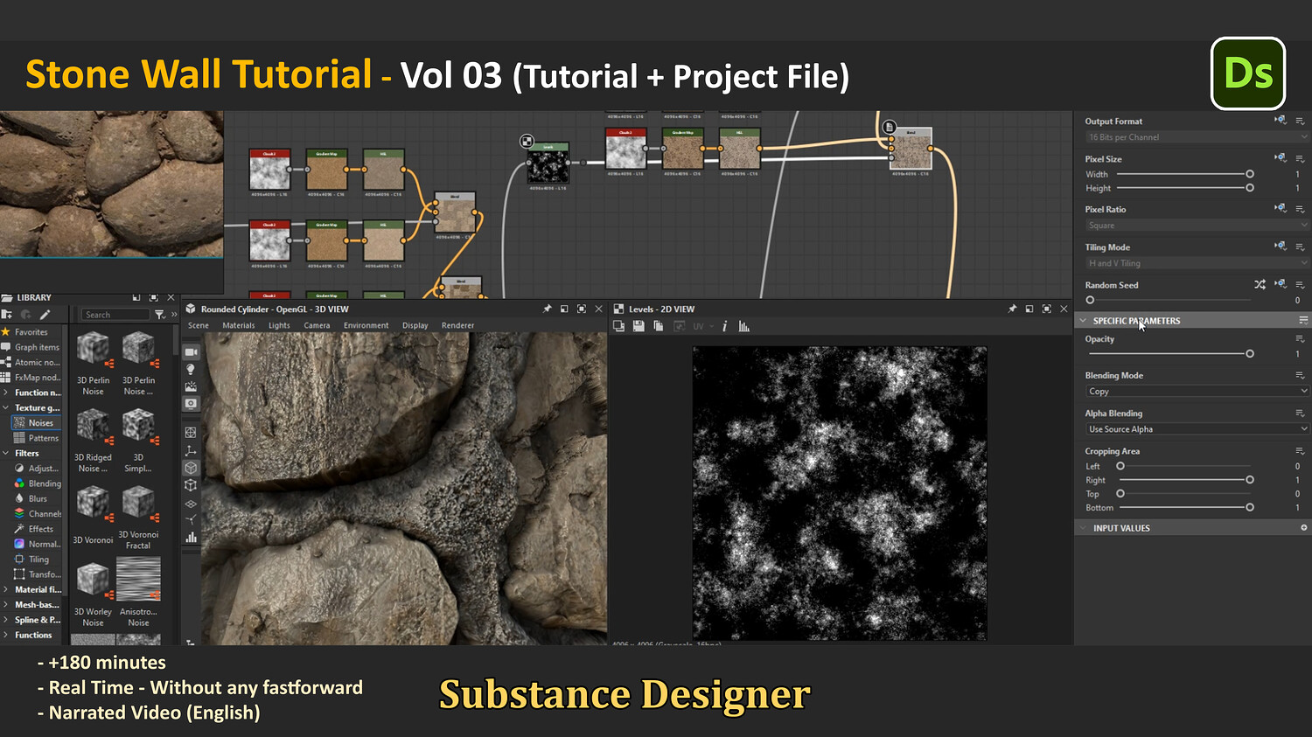Collapse the Input Values section
The height and width of the screenshot is (737, 1312).
pyautogui.click(x=1083, y=528)
